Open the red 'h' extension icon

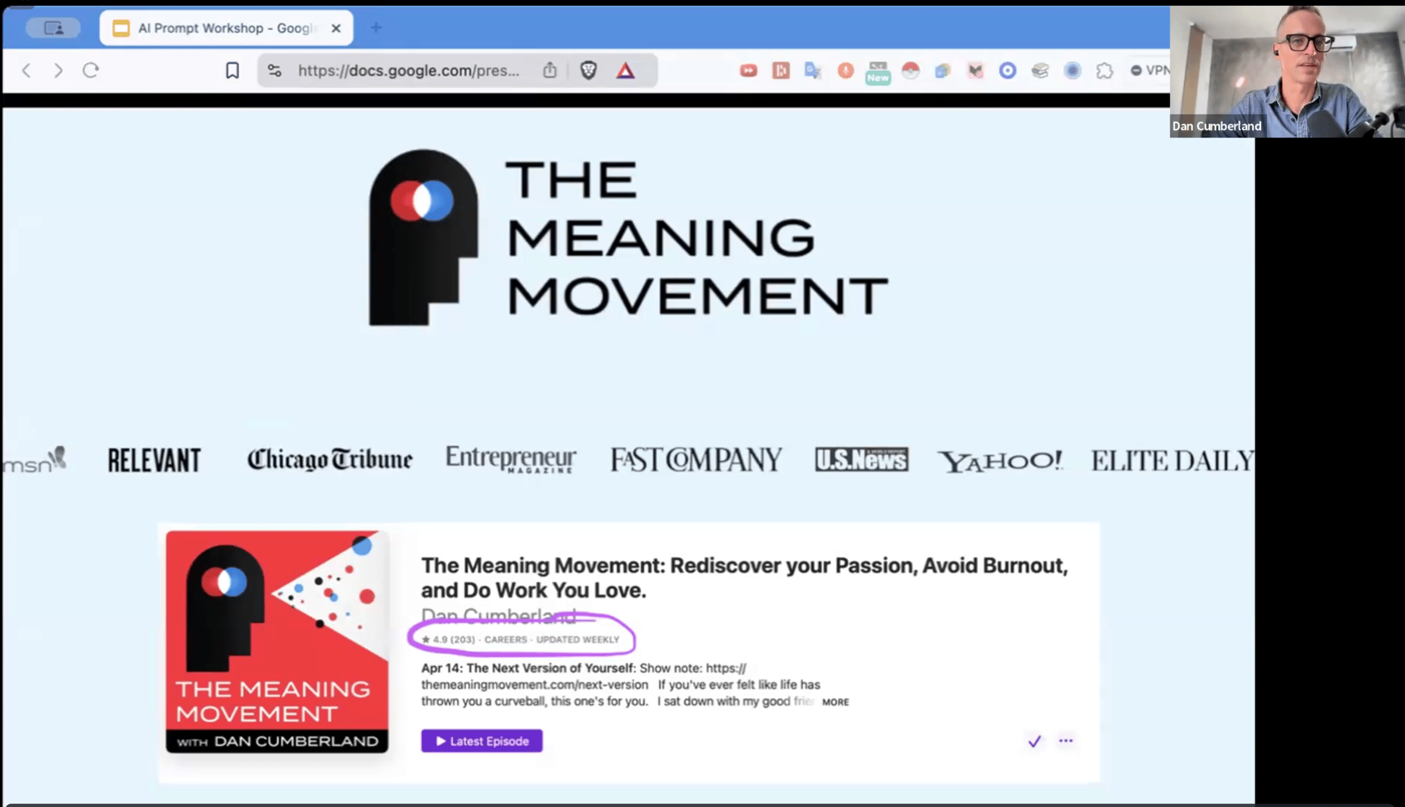(781, 71)
